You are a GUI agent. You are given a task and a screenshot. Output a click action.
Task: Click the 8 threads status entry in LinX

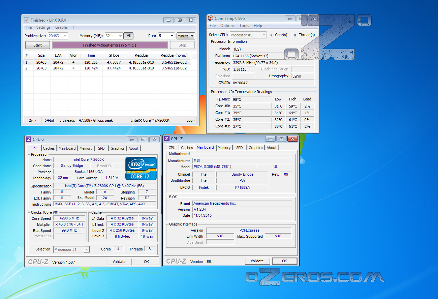(x=67, y=120)
